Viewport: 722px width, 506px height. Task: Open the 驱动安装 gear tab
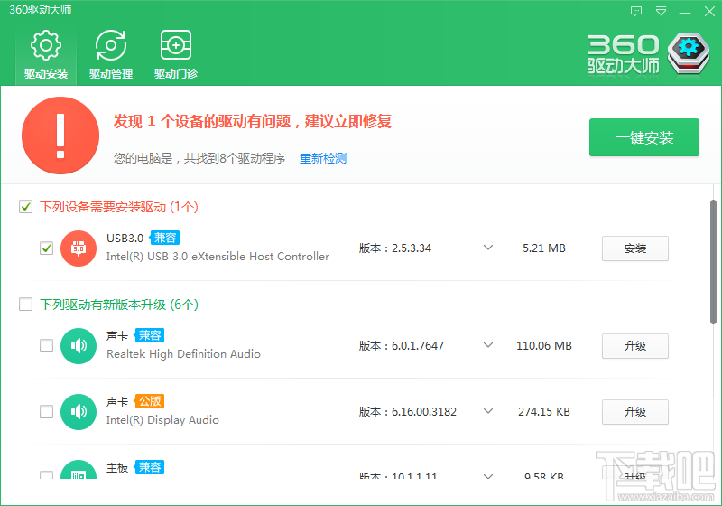[x=46, y=55]
